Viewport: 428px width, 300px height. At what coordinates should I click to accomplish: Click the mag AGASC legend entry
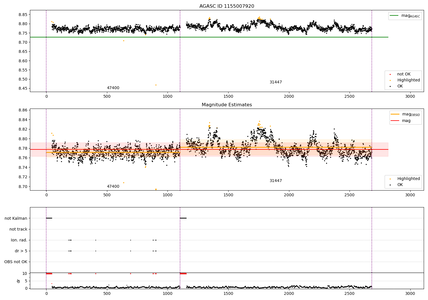tap(405, 16)
